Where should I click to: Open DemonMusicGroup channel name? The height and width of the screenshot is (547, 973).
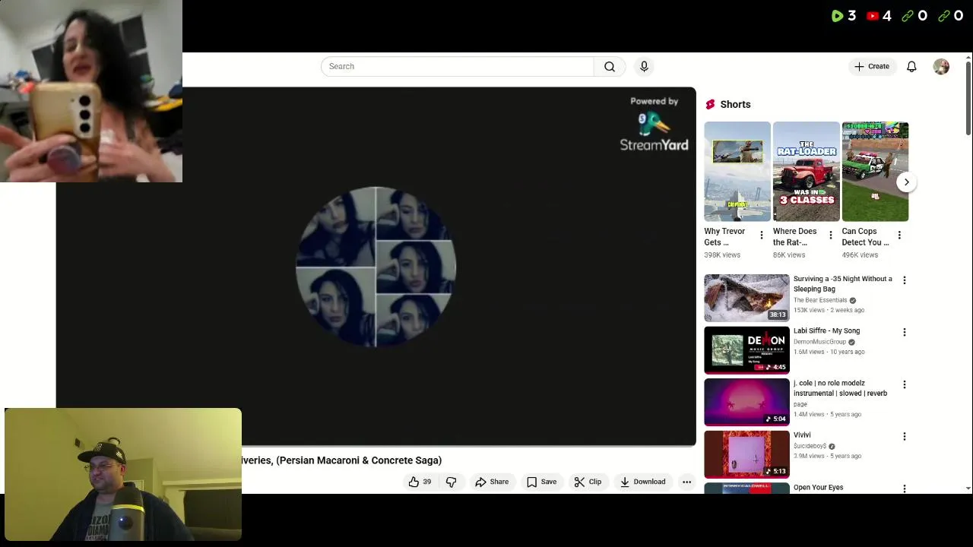pyautogui.click(x=819, y=342)
